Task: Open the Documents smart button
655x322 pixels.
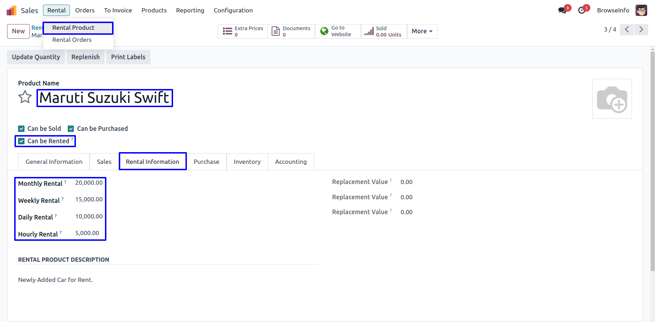Action: tap(291, 31)
